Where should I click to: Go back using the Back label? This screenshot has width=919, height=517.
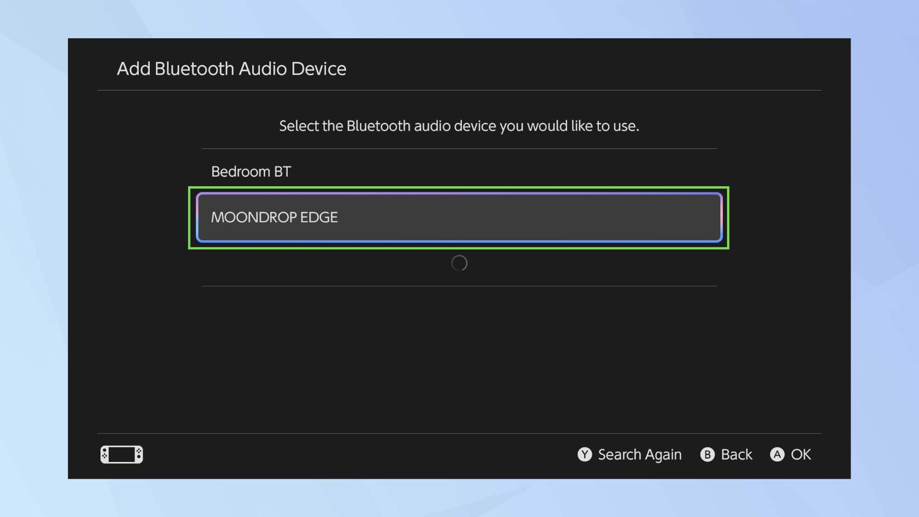(x=736, y=454)
